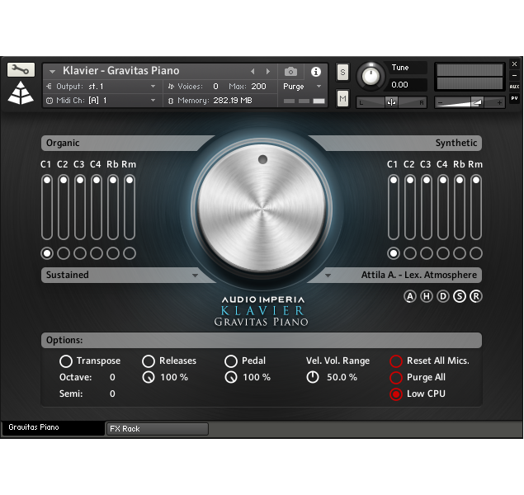This screenshot has width=524, height=495.
Task: Click the PV button
Action: click(514, 98)
